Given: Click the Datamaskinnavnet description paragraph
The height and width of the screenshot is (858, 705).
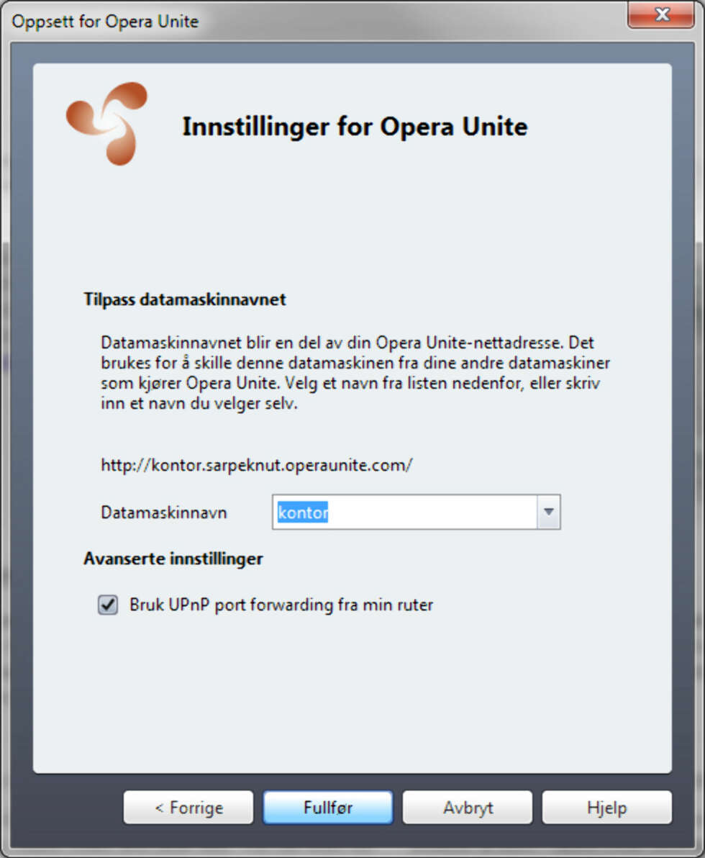Looking at the screenshot, I should click(355, 373).
